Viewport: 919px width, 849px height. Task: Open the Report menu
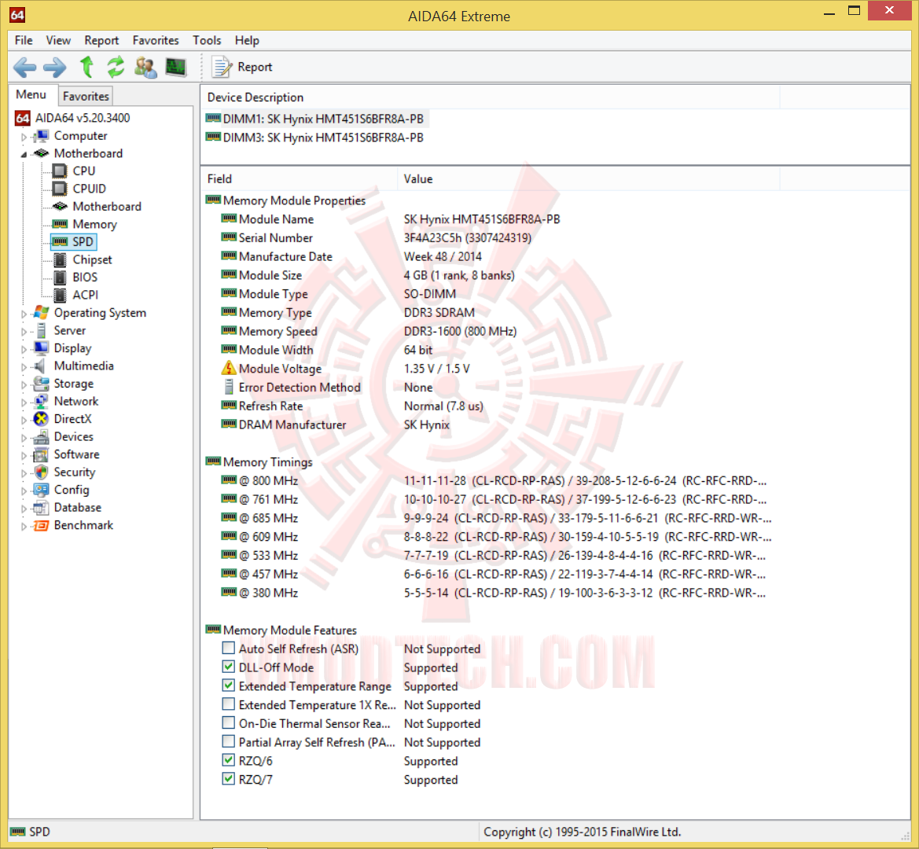click(101, 40)
